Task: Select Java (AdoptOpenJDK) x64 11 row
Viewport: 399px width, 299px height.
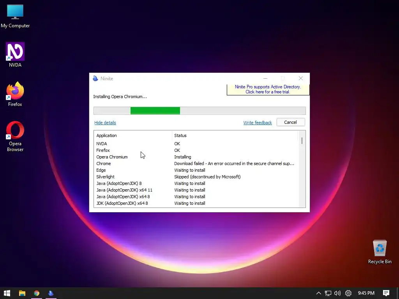Action: click(x=196, y=190)
